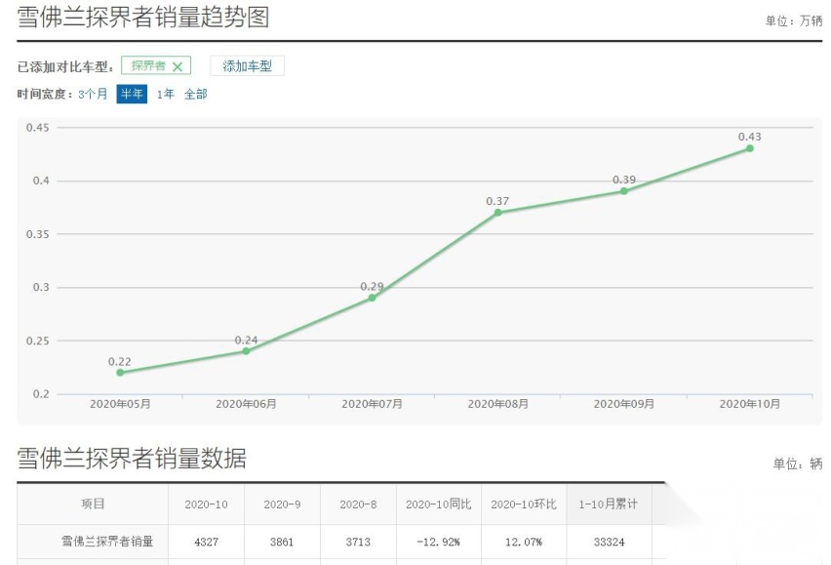Screen dimensions: 831x565
Task: Select the 3个月 time range
Action: coord(93,95)
